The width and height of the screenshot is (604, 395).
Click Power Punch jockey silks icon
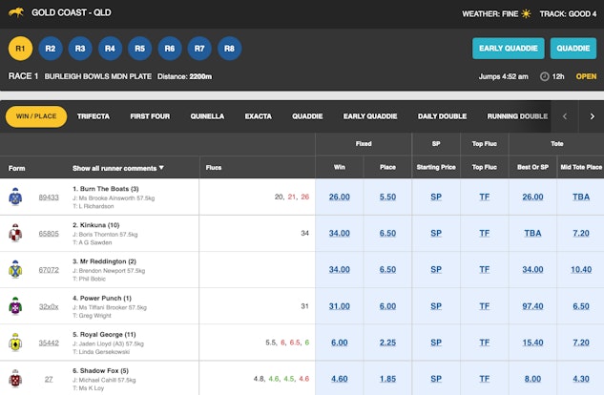pos(15,306)
